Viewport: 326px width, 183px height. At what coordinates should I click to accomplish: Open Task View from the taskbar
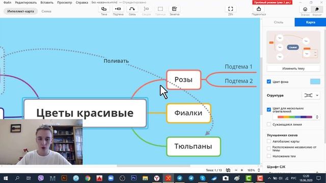tap(29, 178)
